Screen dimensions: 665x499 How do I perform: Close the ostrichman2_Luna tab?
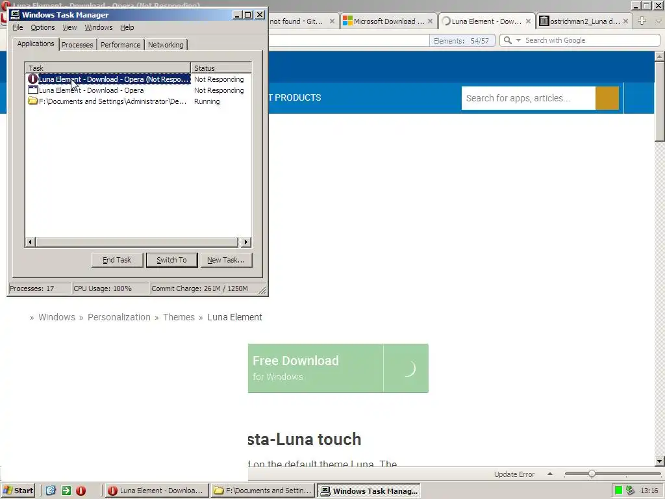625,21
